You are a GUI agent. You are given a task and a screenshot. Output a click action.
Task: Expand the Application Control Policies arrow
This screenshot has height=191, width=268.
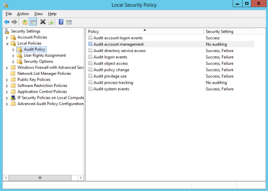tap(7, 92)
